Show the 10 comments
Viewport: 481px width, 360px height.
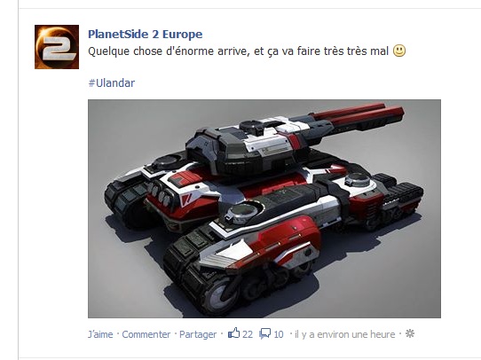279,334
